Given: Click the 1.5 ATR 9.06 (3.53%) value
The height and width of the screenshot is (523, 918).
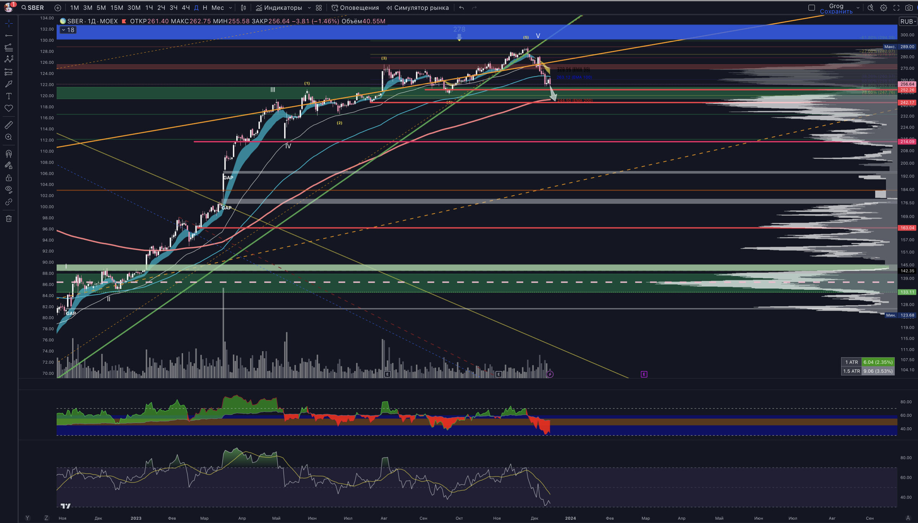Looking at the screenshot, I should (x=878, y=371).
